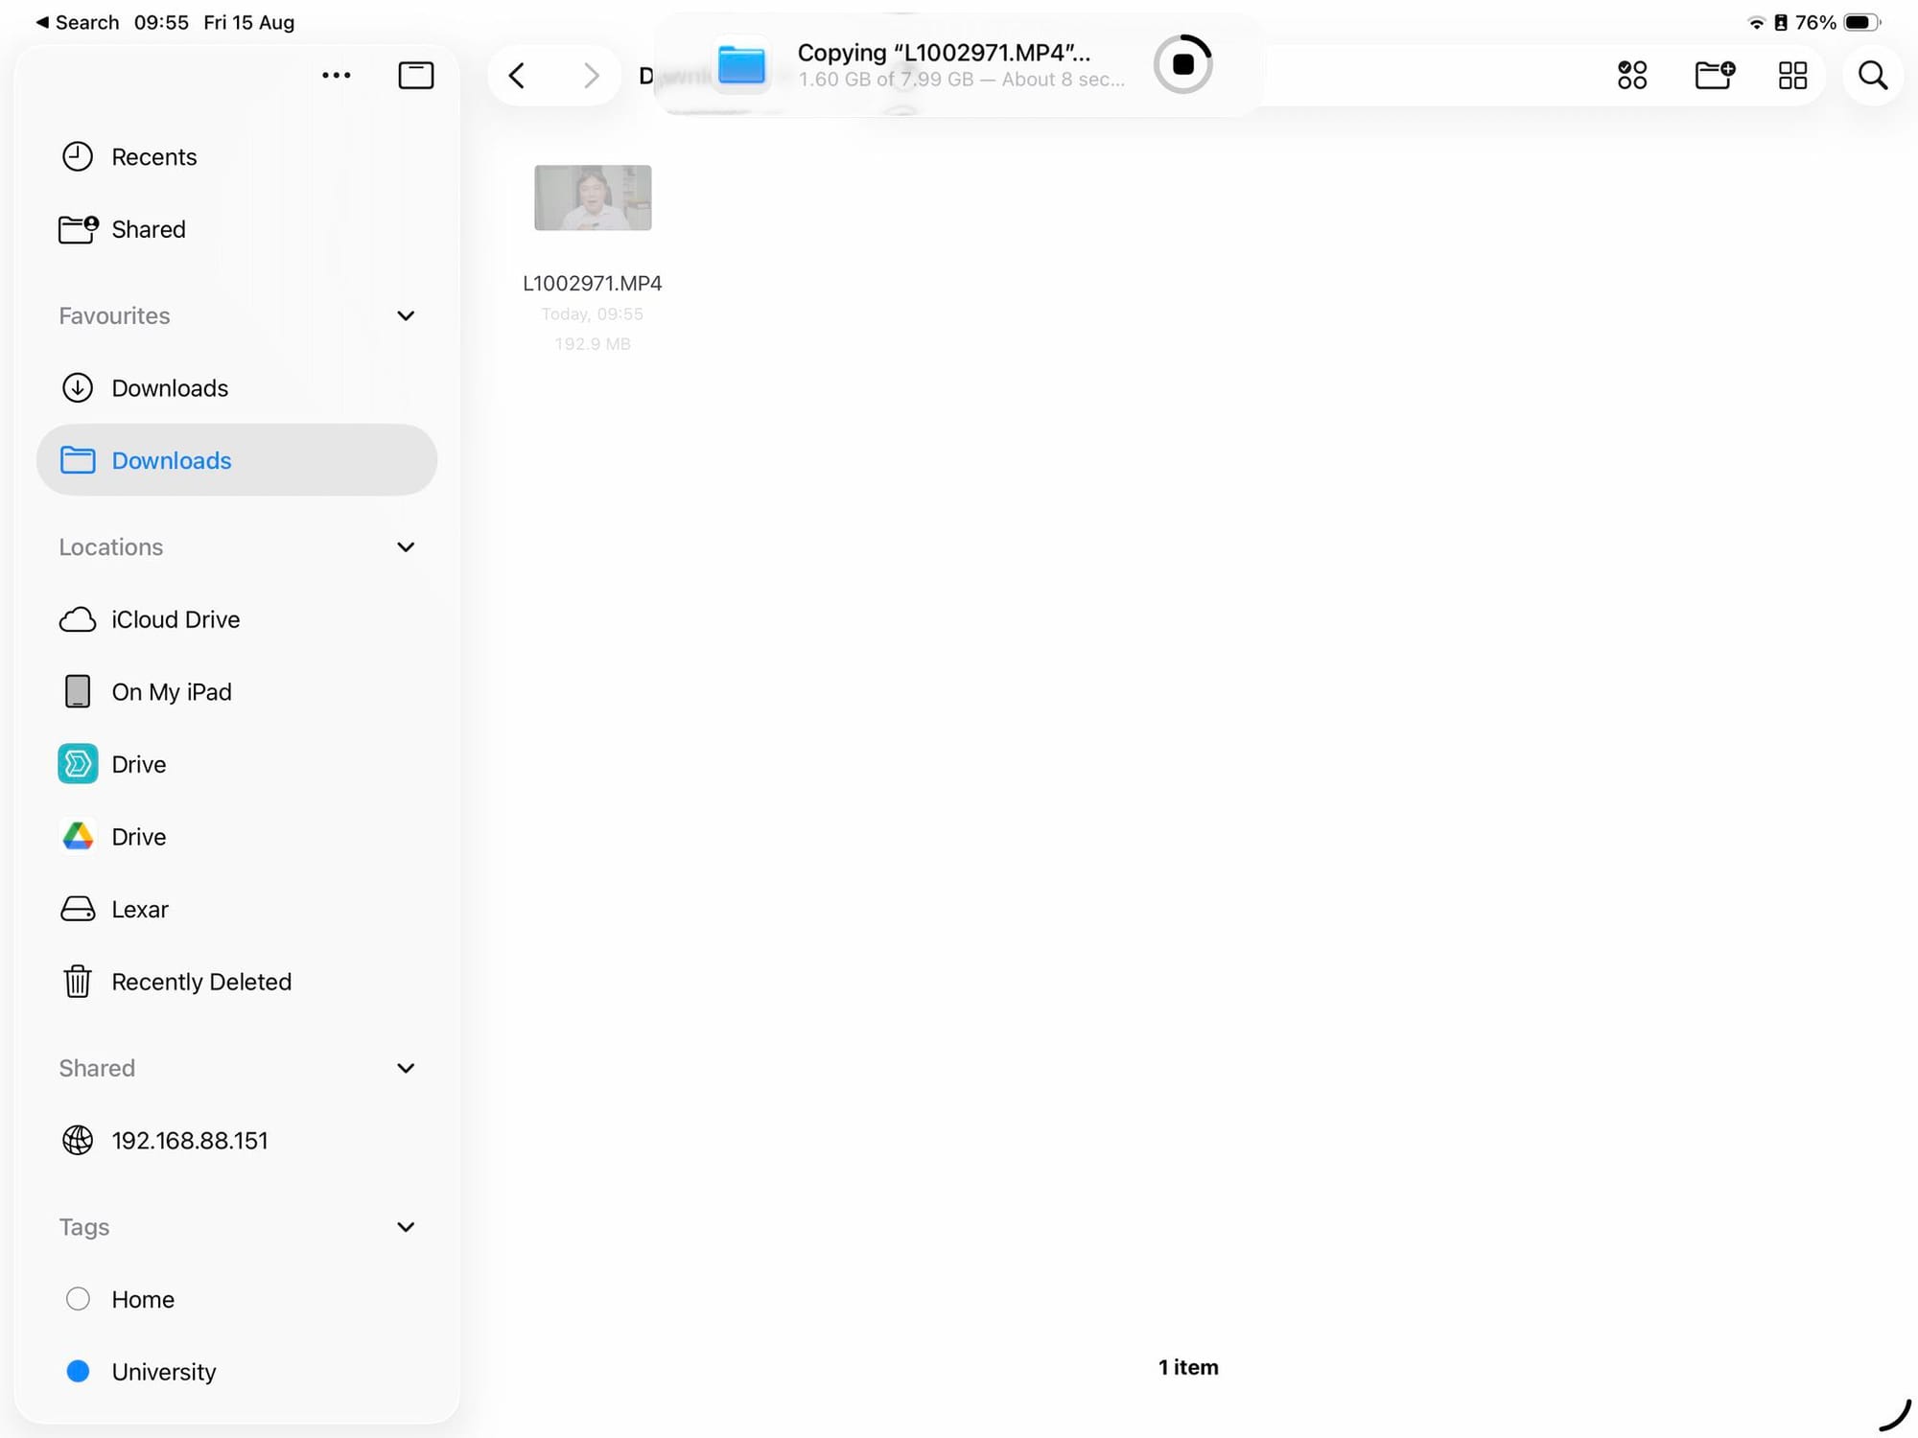Open Recently Deleted
This screenshot has width=1918, height=1438.
[x=237, y=982]
